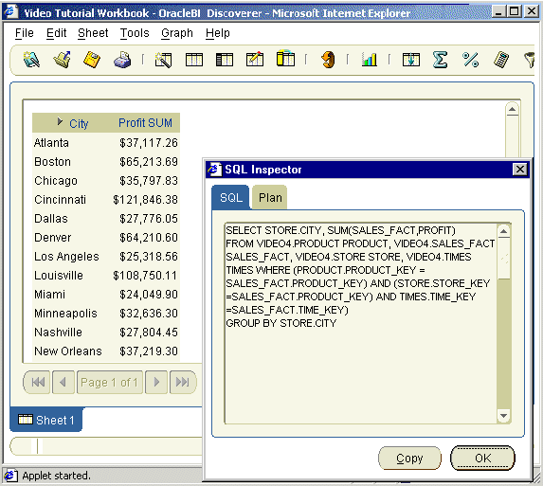Click the $121,846.38 profit value
This screenshot has height=486, width=543.
click(x=145, y=199)
